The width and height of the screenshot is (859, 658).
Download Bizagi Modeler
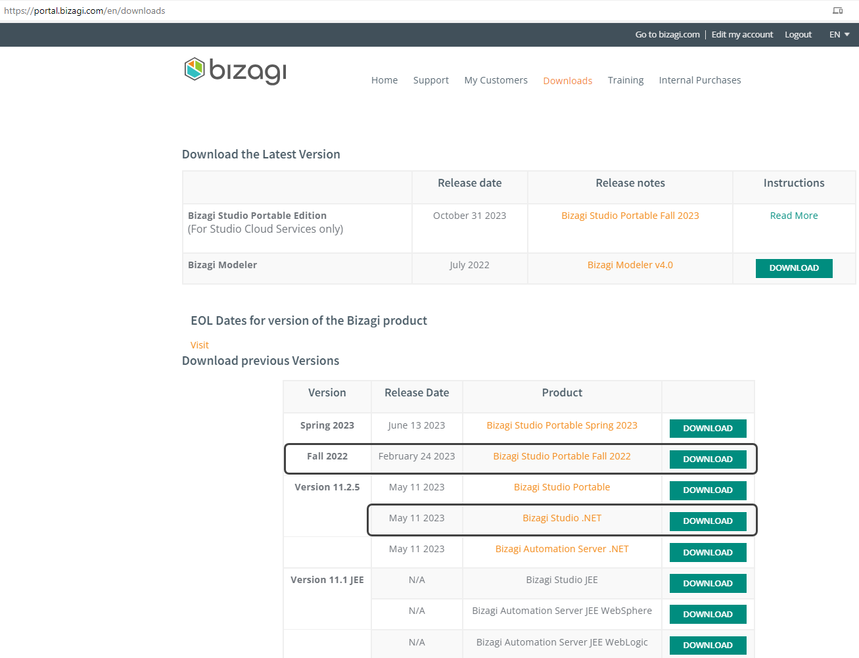coord(794,268)
